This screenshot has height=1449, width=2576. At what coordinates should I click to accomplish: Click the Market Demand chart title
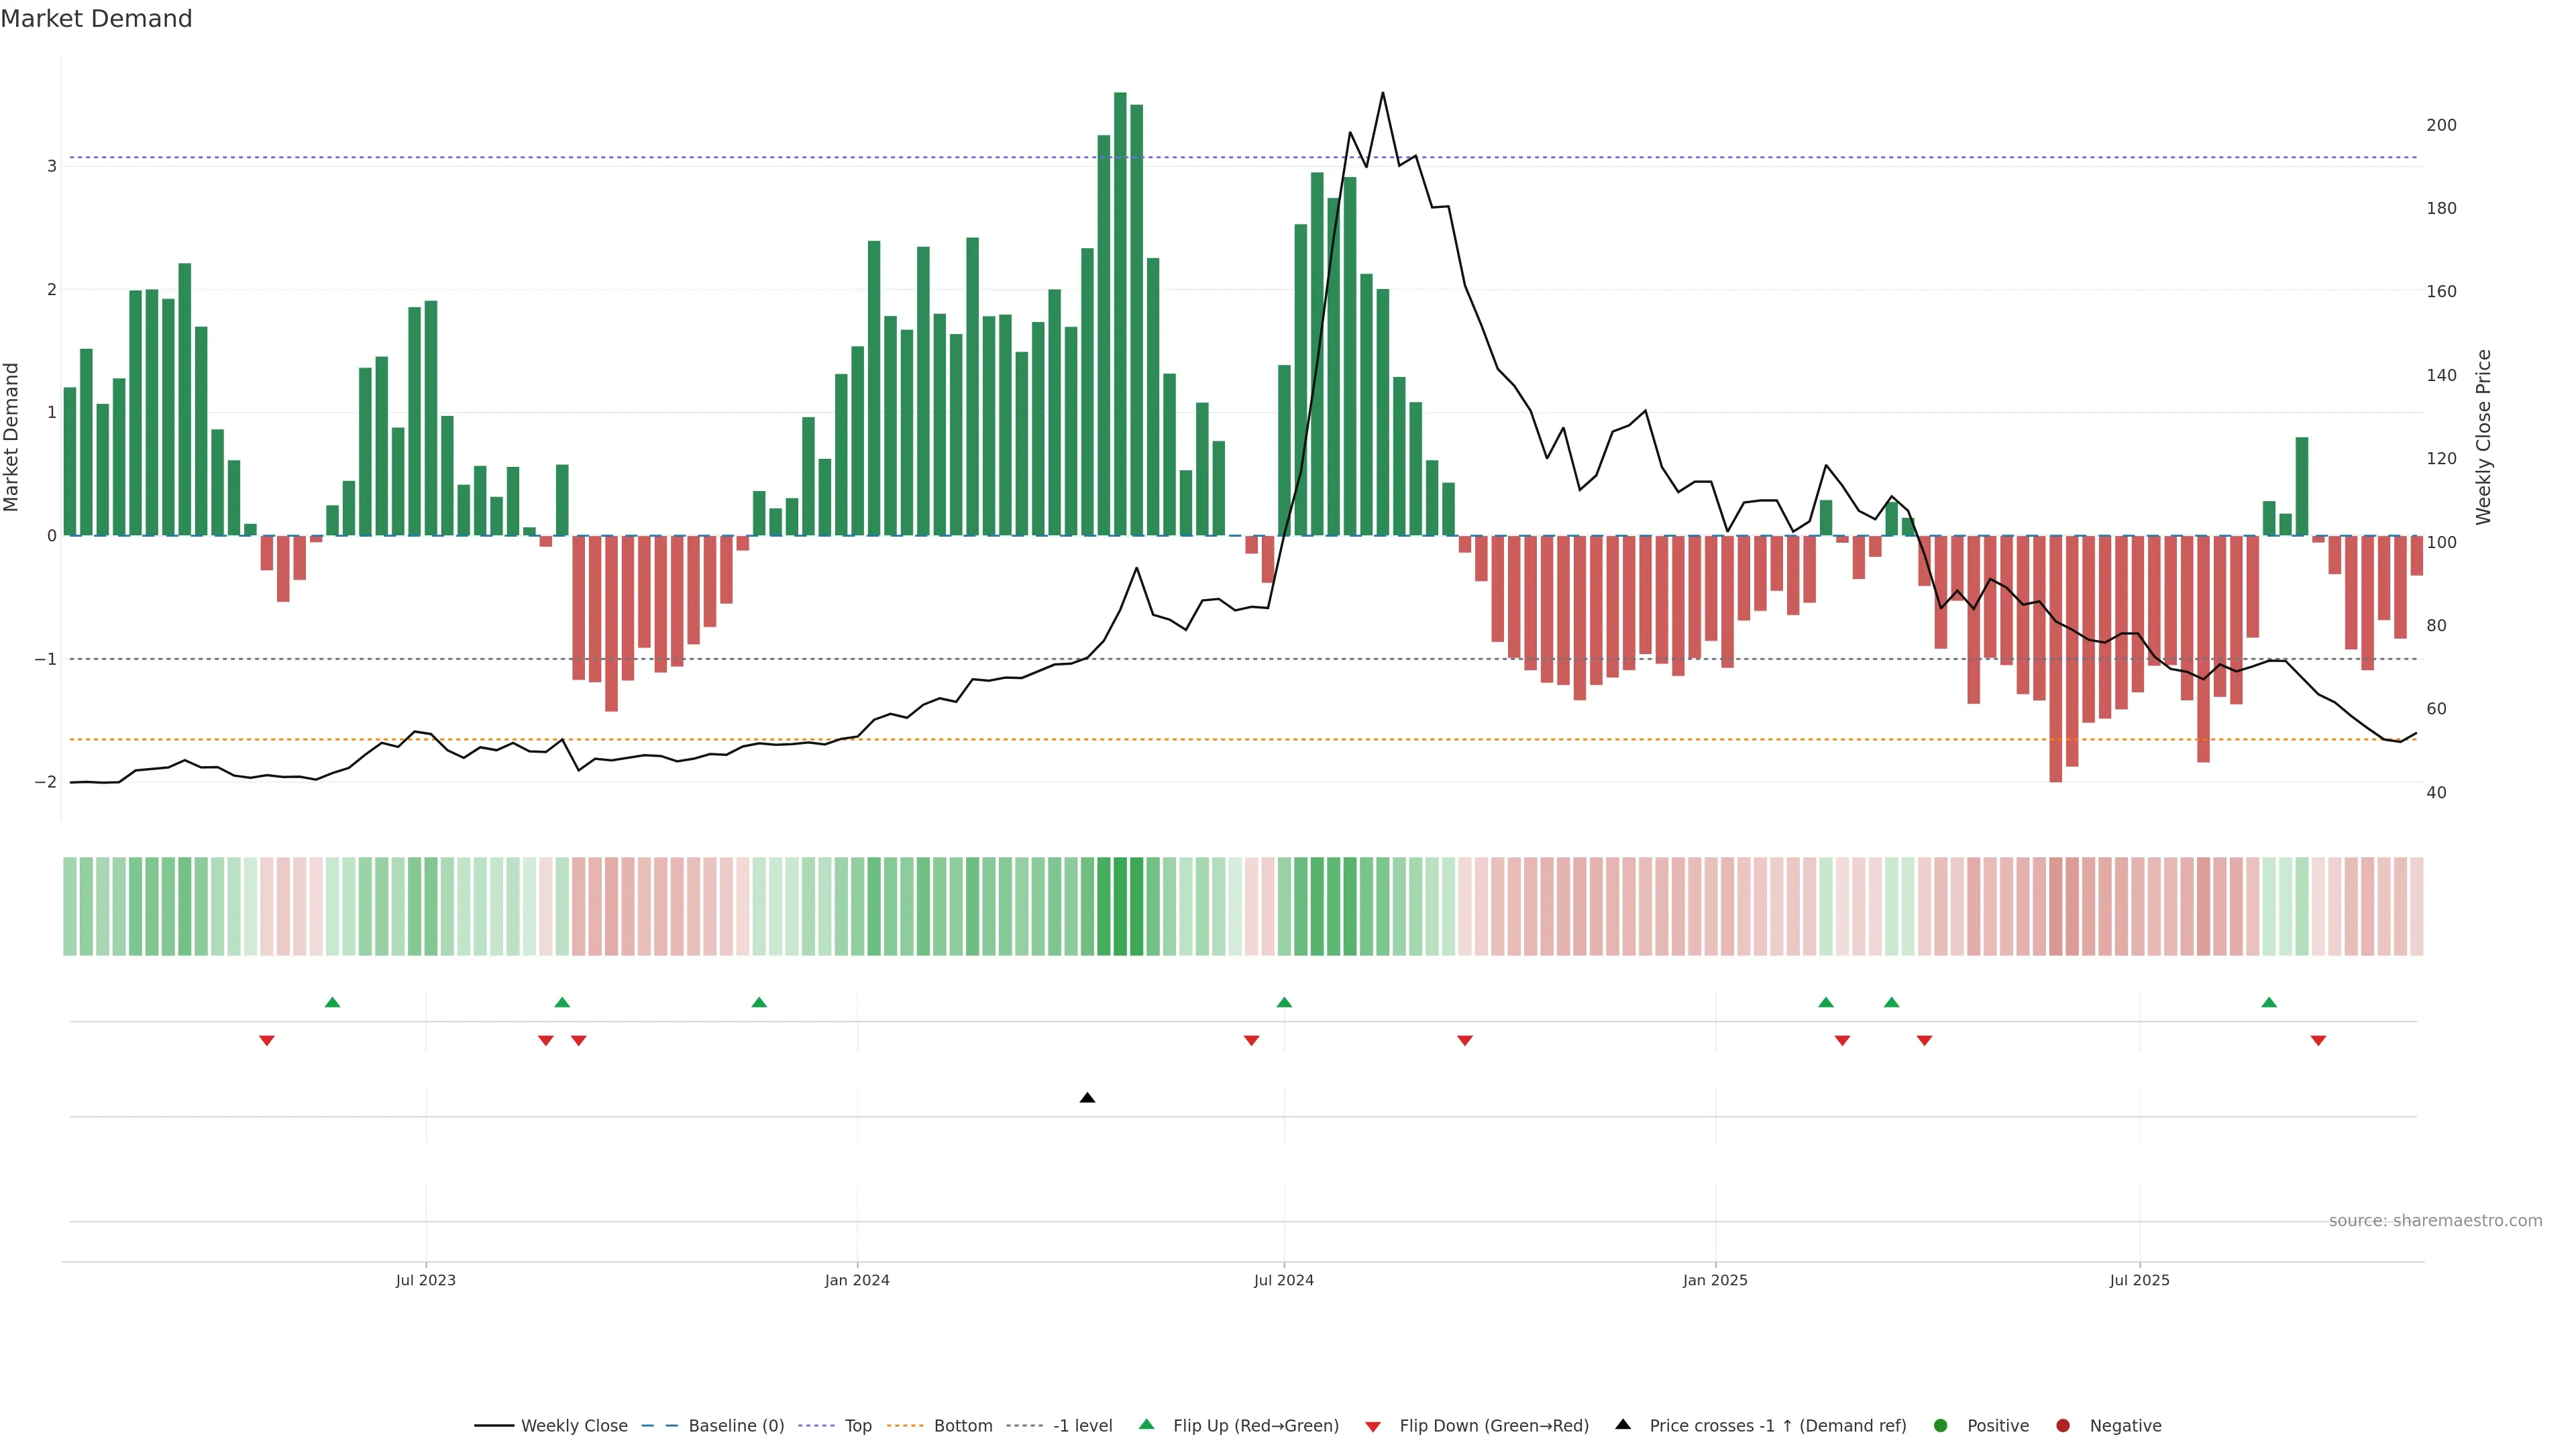[96, 19]
